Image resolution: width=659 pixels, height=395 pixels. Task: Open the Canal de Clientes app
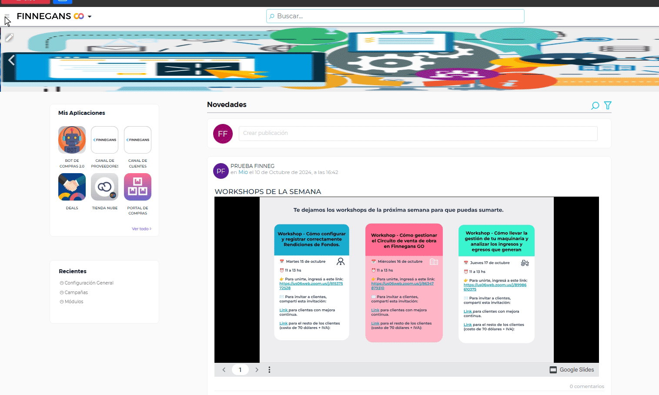[x=137, y=140]
